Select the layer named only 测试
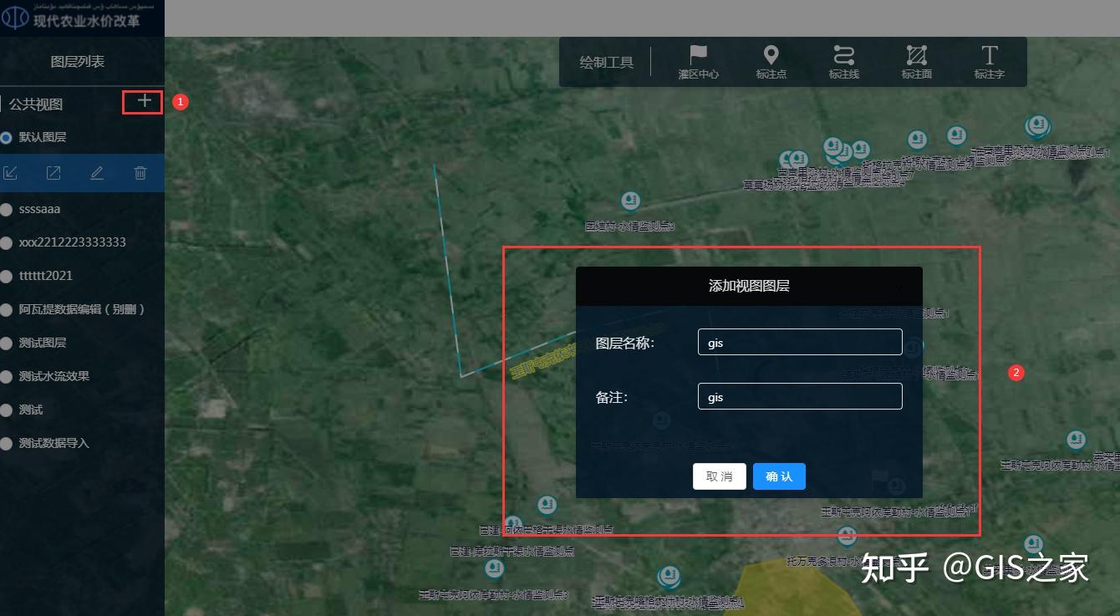The width and height of the screenshot is (1120, 616). (x=7, y=410)
